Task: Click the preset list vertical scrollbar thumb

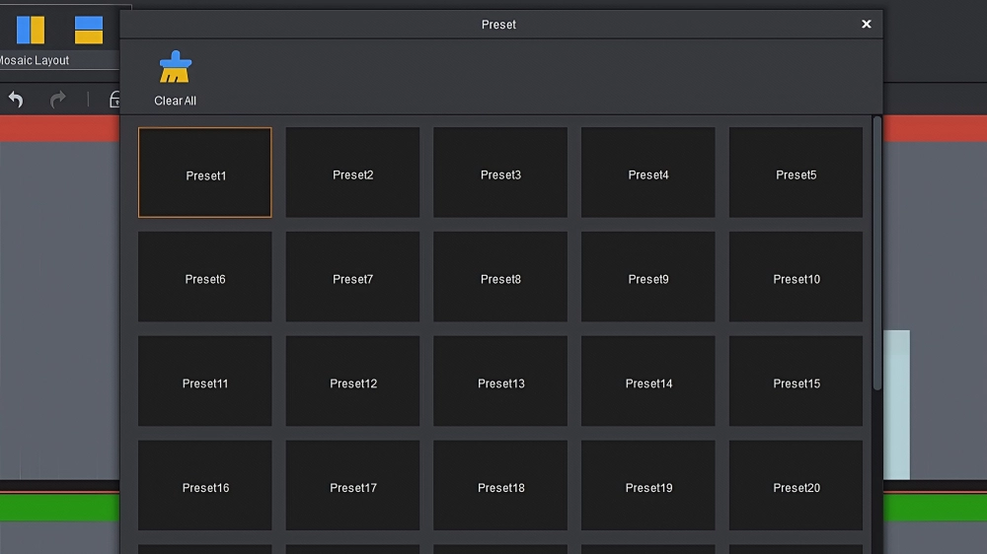Action: (x=876, y=252)
